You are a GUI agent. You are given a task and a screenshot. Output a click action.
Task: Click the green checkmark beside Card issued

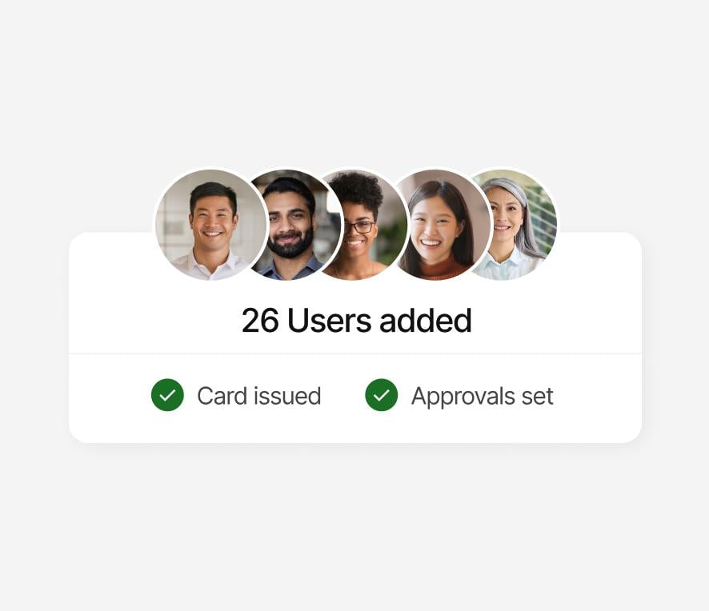click(167, 395)
